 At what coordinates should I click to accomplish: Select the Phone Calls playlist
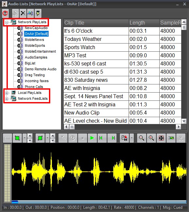34,87
